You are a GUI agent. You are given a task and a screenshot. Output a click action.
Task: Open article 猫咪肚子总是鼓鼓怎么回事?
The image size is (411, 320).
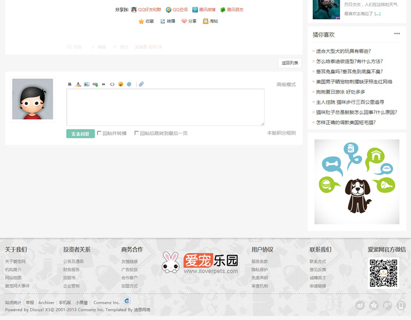click(357, 113)
